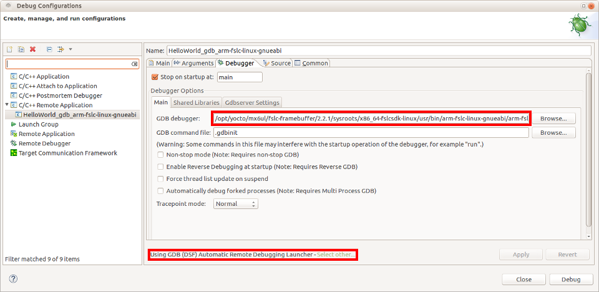Clear the filter text box icon

tap(134, 64)
